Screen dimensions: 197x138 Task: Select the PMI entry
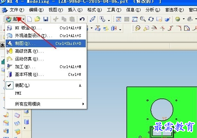pos(18,93)
